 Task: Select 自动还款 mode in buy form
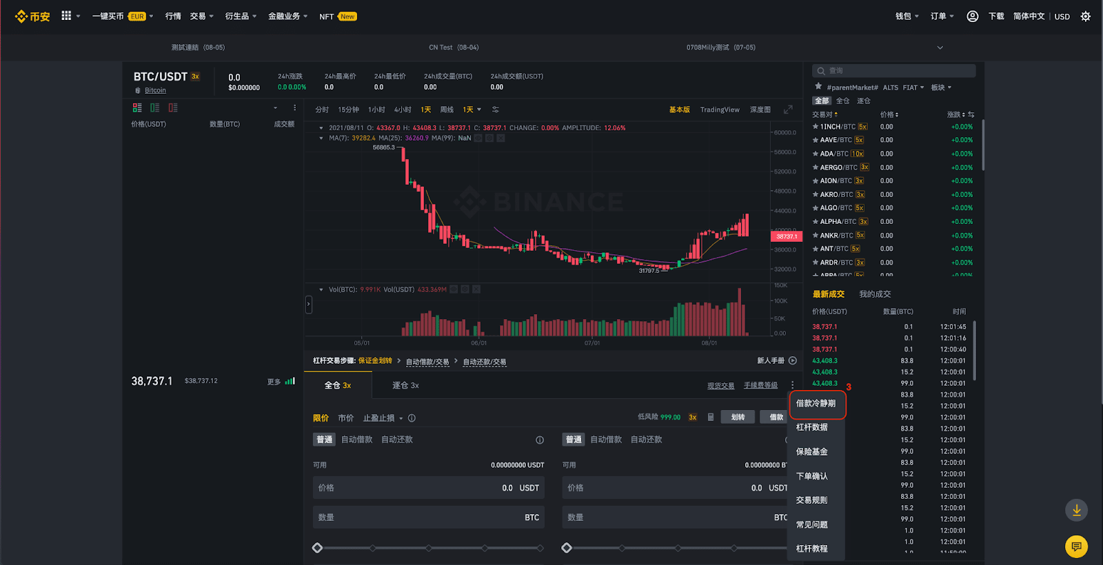coord(397,440)
